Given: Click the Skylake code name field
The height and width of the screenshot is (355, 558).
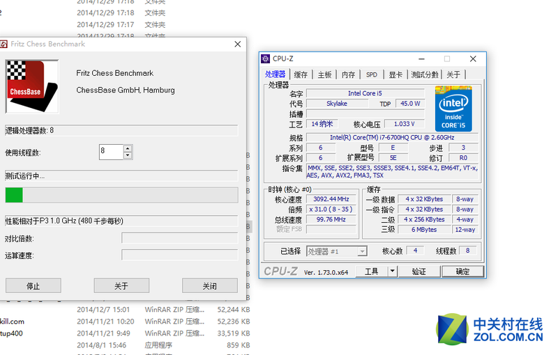Looking at the screenshot, I should (337, 104).
